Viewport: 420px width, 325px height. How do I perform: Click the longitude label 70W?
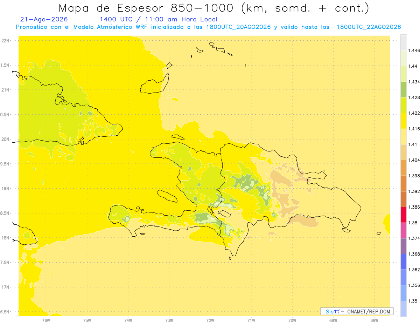[x=292, y=320]
